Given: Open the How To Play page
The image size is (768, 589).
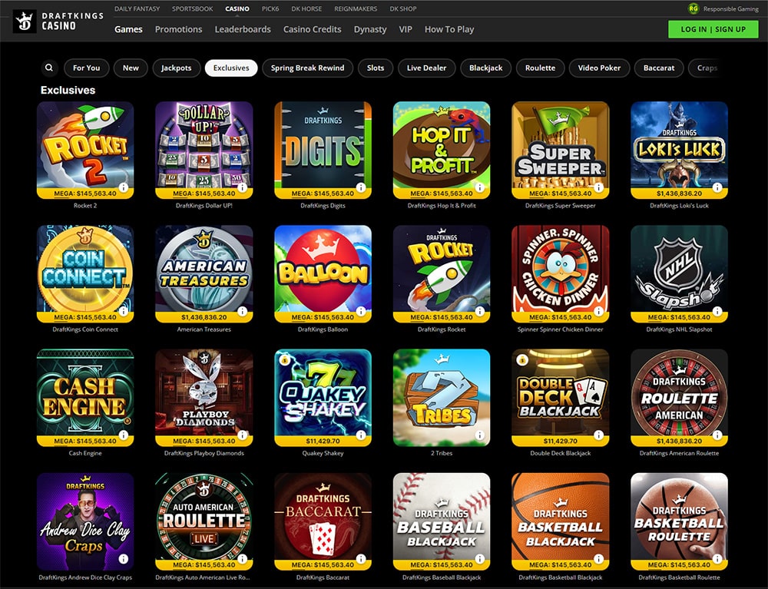Looking at the screenshot, I should [x=449, y=29].
